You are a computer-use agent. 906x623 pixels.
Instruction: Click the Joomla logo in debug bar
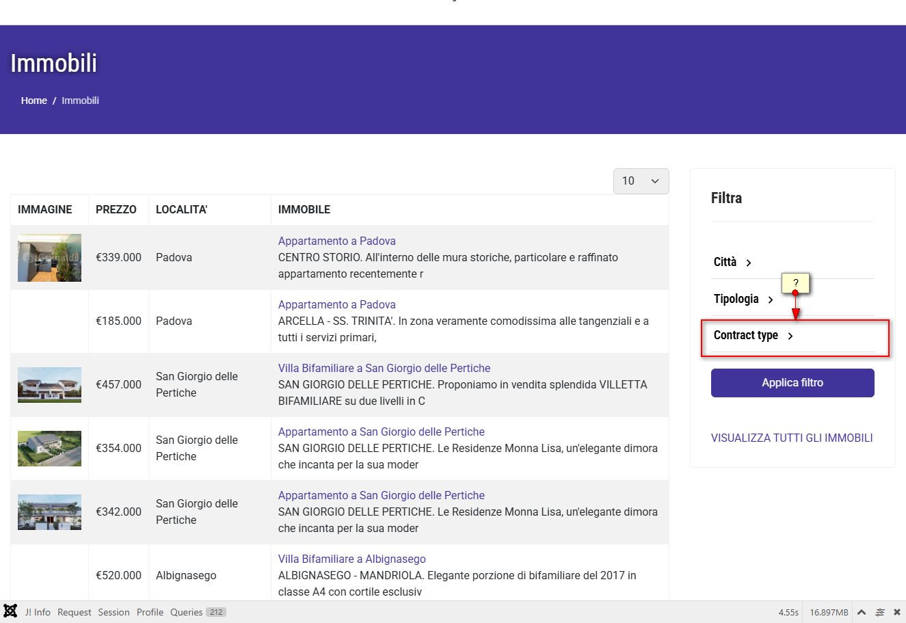pos(10,611)
